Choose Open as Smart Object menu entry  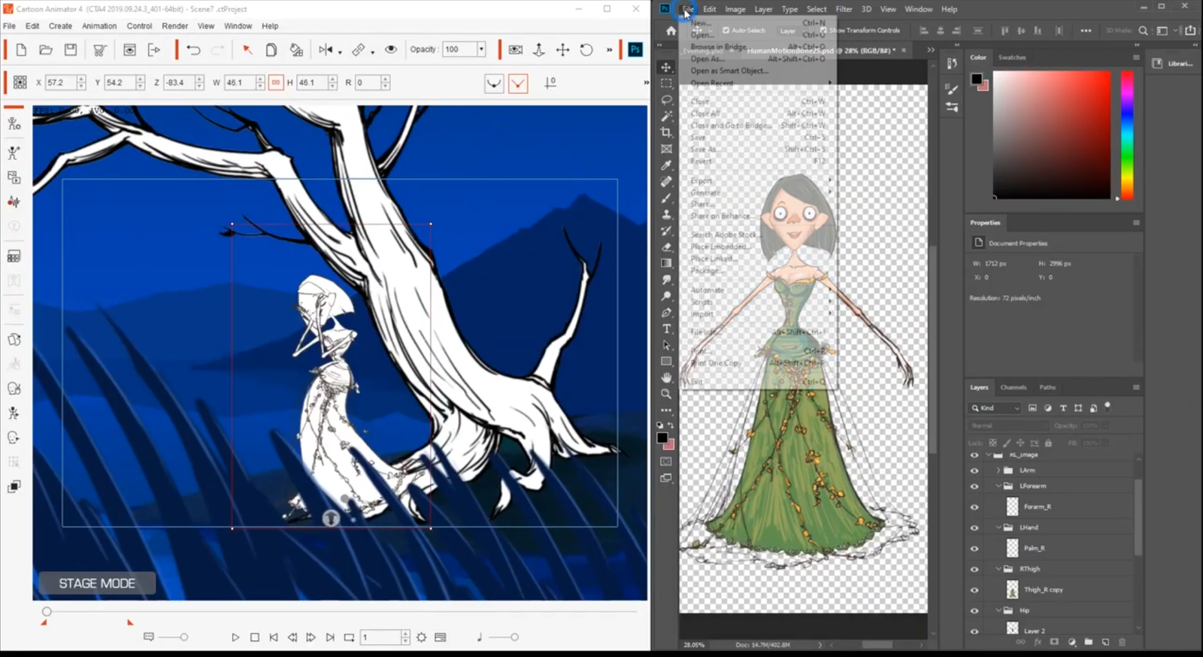pos(729,71)
